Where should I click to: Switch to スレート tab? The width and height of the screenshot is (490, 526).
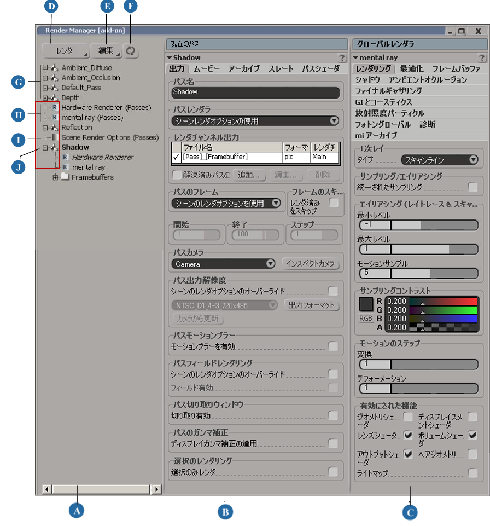pos(281,69)
